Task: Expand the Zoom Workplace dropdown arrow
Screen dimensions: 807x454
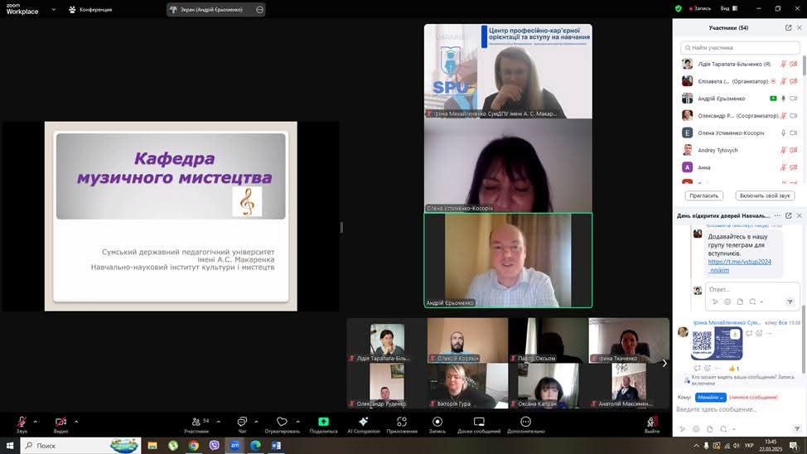Action: [54, 9]
